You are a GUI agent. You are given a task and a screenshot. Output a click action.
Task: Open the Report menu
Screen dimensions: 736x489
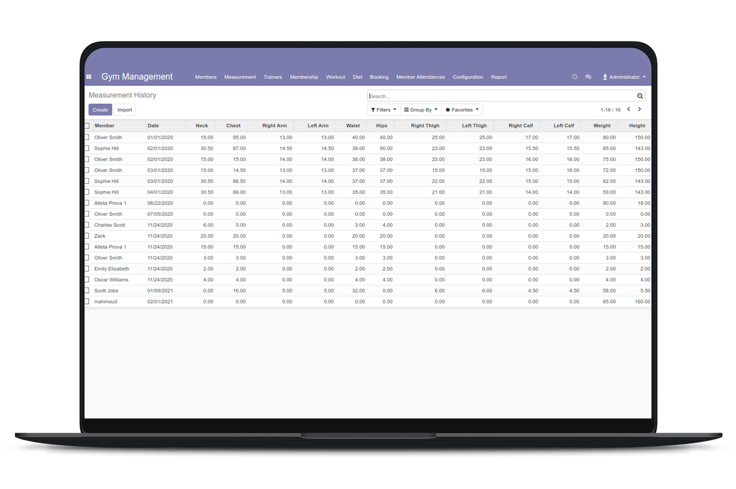point(499,77)
